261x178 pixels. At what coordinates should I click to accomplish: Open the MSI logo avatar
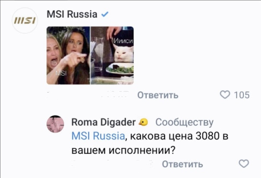[25, 20]
